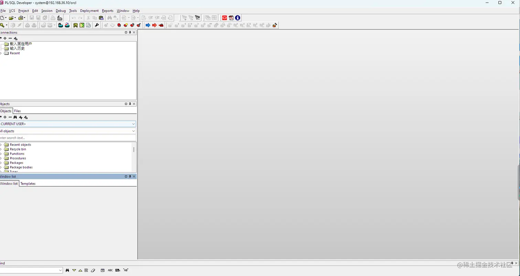Click the eraser clear-highlight icon in Find bar
This screenshot has height=276, width=520.
[x=93, y=270]
